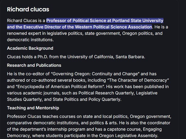Click the 'Academic Background' heading
The width and height of the screenshot is (186, 139).
tap(30, 48)
